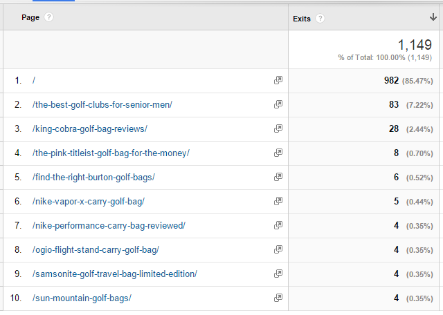Open external link icon for burton golf bags page
Viewport: 443px width, 315px height.
click(x=278, y=177)
